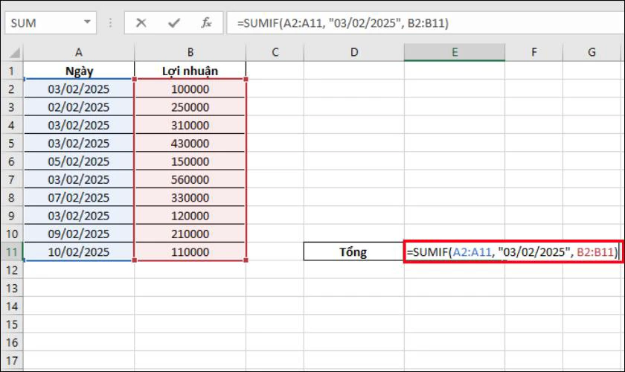Click cell with value 110000

[190, 251]
